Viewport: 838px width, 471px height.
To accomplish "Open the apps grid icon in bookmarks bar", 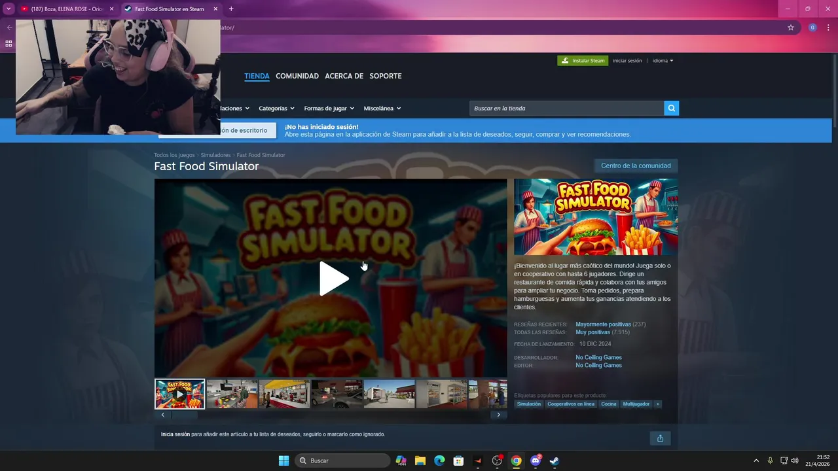I will (9, 44).
